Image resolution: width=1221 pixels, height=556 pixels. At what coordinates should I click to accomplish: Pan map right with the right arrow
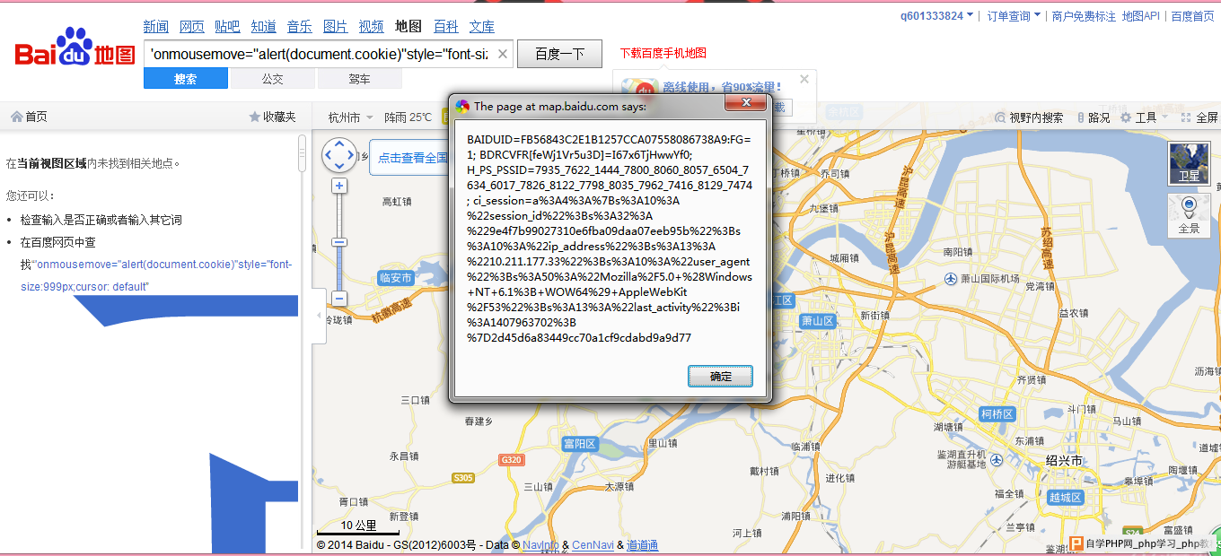352,156
